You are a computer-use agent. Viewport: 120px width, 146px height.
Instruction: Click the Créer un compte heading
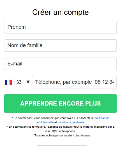[60, 12]
